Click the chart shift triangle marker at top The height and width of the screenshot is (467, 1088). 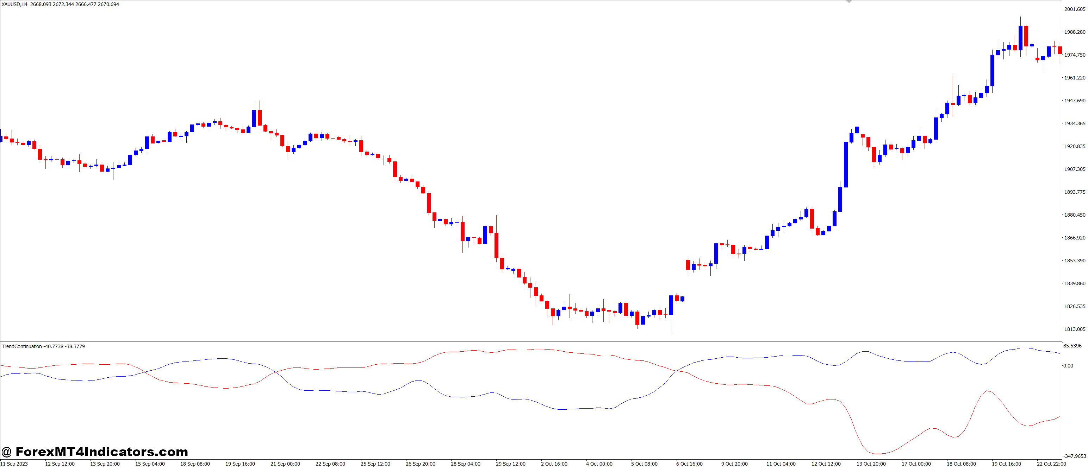click(x=849, y=2)
